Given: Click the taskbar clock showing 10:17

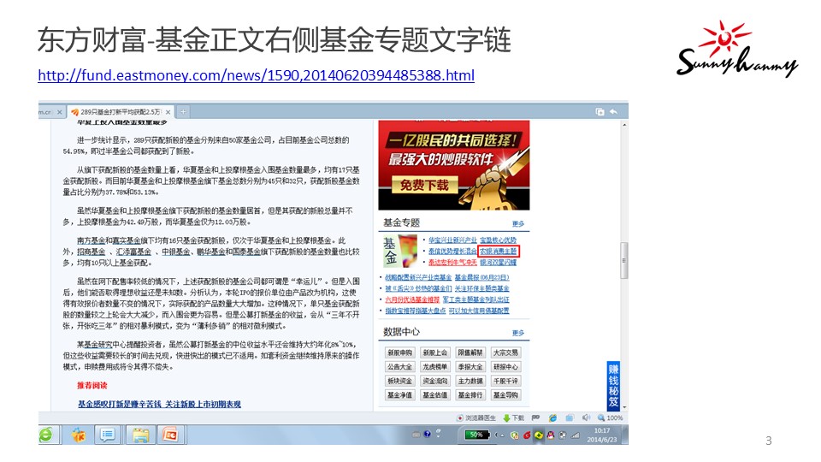Looking at the screenshot, I should pyautogui.click(x=602, y=435).
